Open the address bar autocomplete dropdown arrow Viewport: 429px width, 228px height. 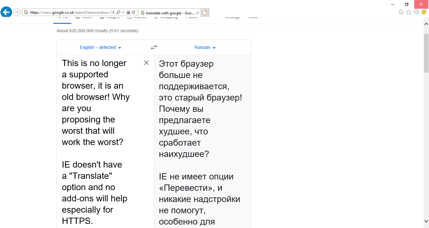point(123,13)
